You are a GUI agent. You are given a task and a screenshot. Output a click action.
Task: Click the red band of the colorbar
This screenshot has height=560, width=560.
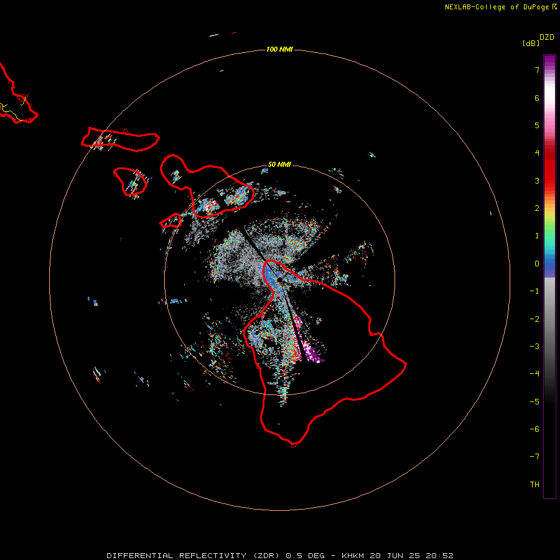pos(549,166)
